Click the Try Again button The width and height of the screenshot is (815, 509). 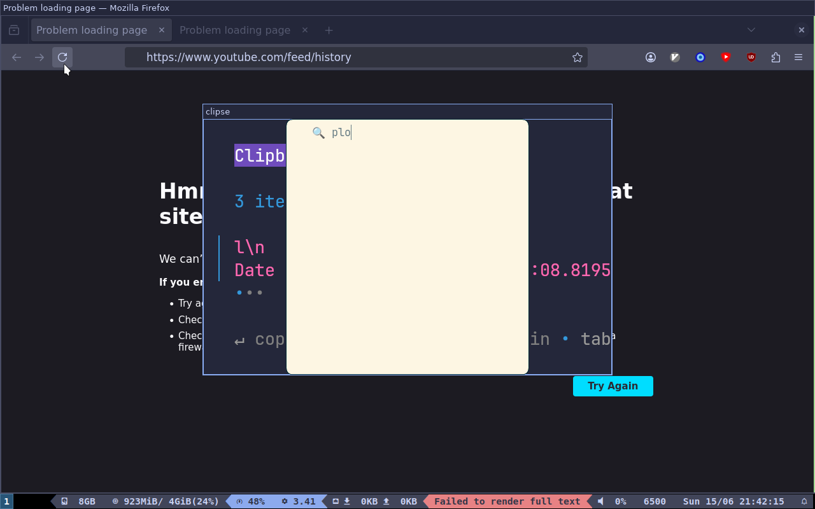click(613, 386)
